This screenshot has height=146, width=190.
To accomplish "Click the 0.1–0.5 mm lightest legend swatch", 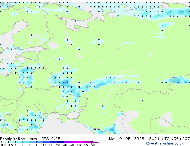I will click(5, 142).
